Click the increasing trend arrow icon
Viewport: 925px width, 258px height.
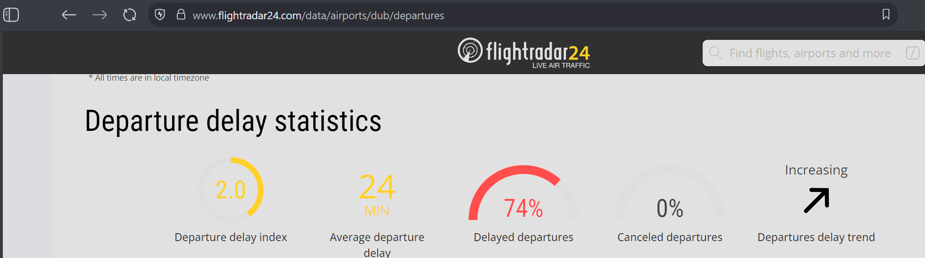click(817, 200)
